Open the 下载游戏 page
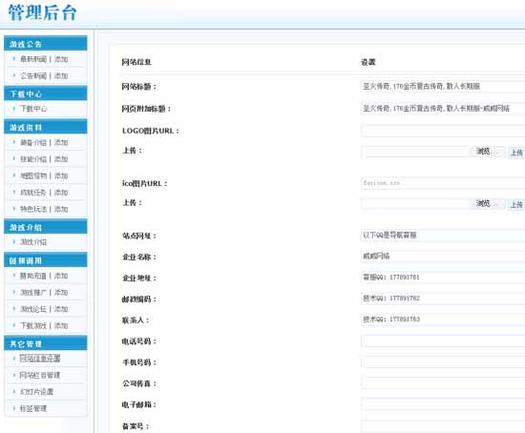Screen dimensions: 525x433 tap(33, 325)
